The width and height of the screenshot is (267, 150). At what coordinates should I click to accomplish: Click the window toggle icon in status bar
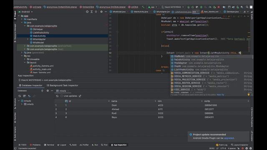coord(15,148)
